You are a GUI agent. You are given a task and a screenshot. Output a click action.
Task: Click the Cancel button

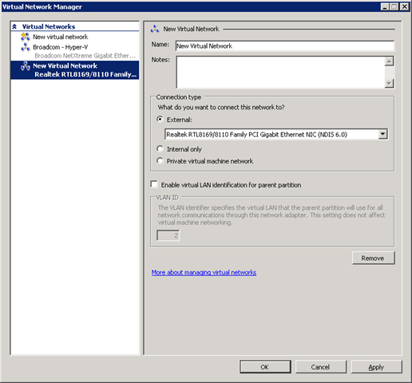[321, 367]
